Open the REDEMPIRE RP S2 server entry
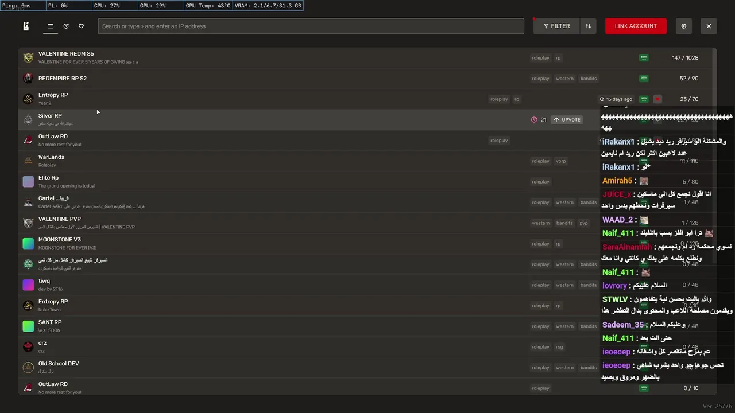Viewport: 735px width, 413px height. coord(365,78)
